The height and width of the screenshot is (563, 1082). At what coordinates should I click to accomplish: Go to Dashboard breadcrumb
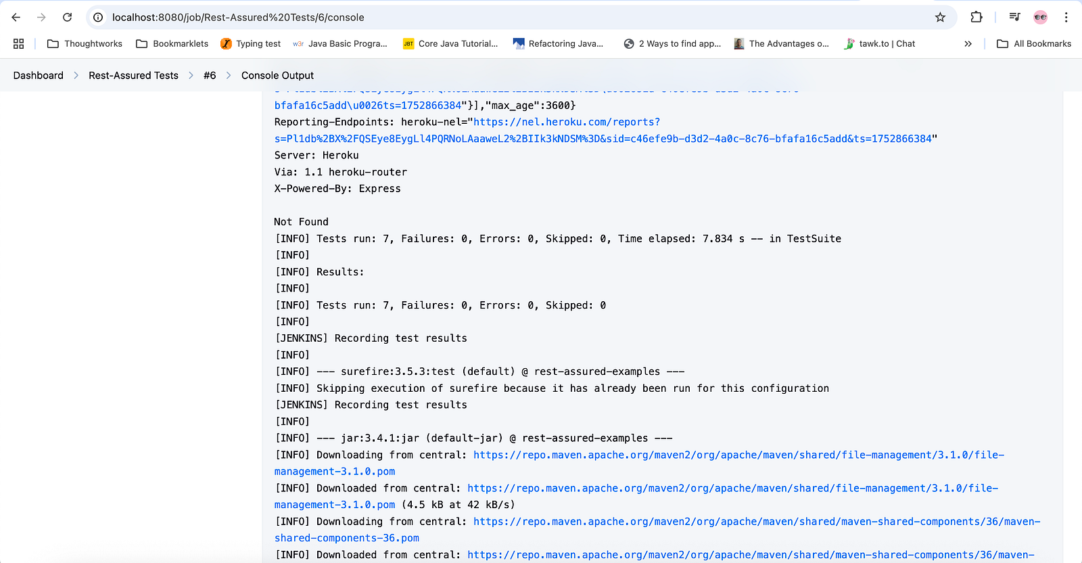[x=39, y=76]
